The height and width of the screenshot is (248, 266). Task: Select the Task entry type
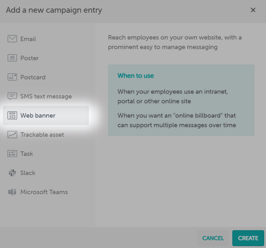(x=27, y=154)
